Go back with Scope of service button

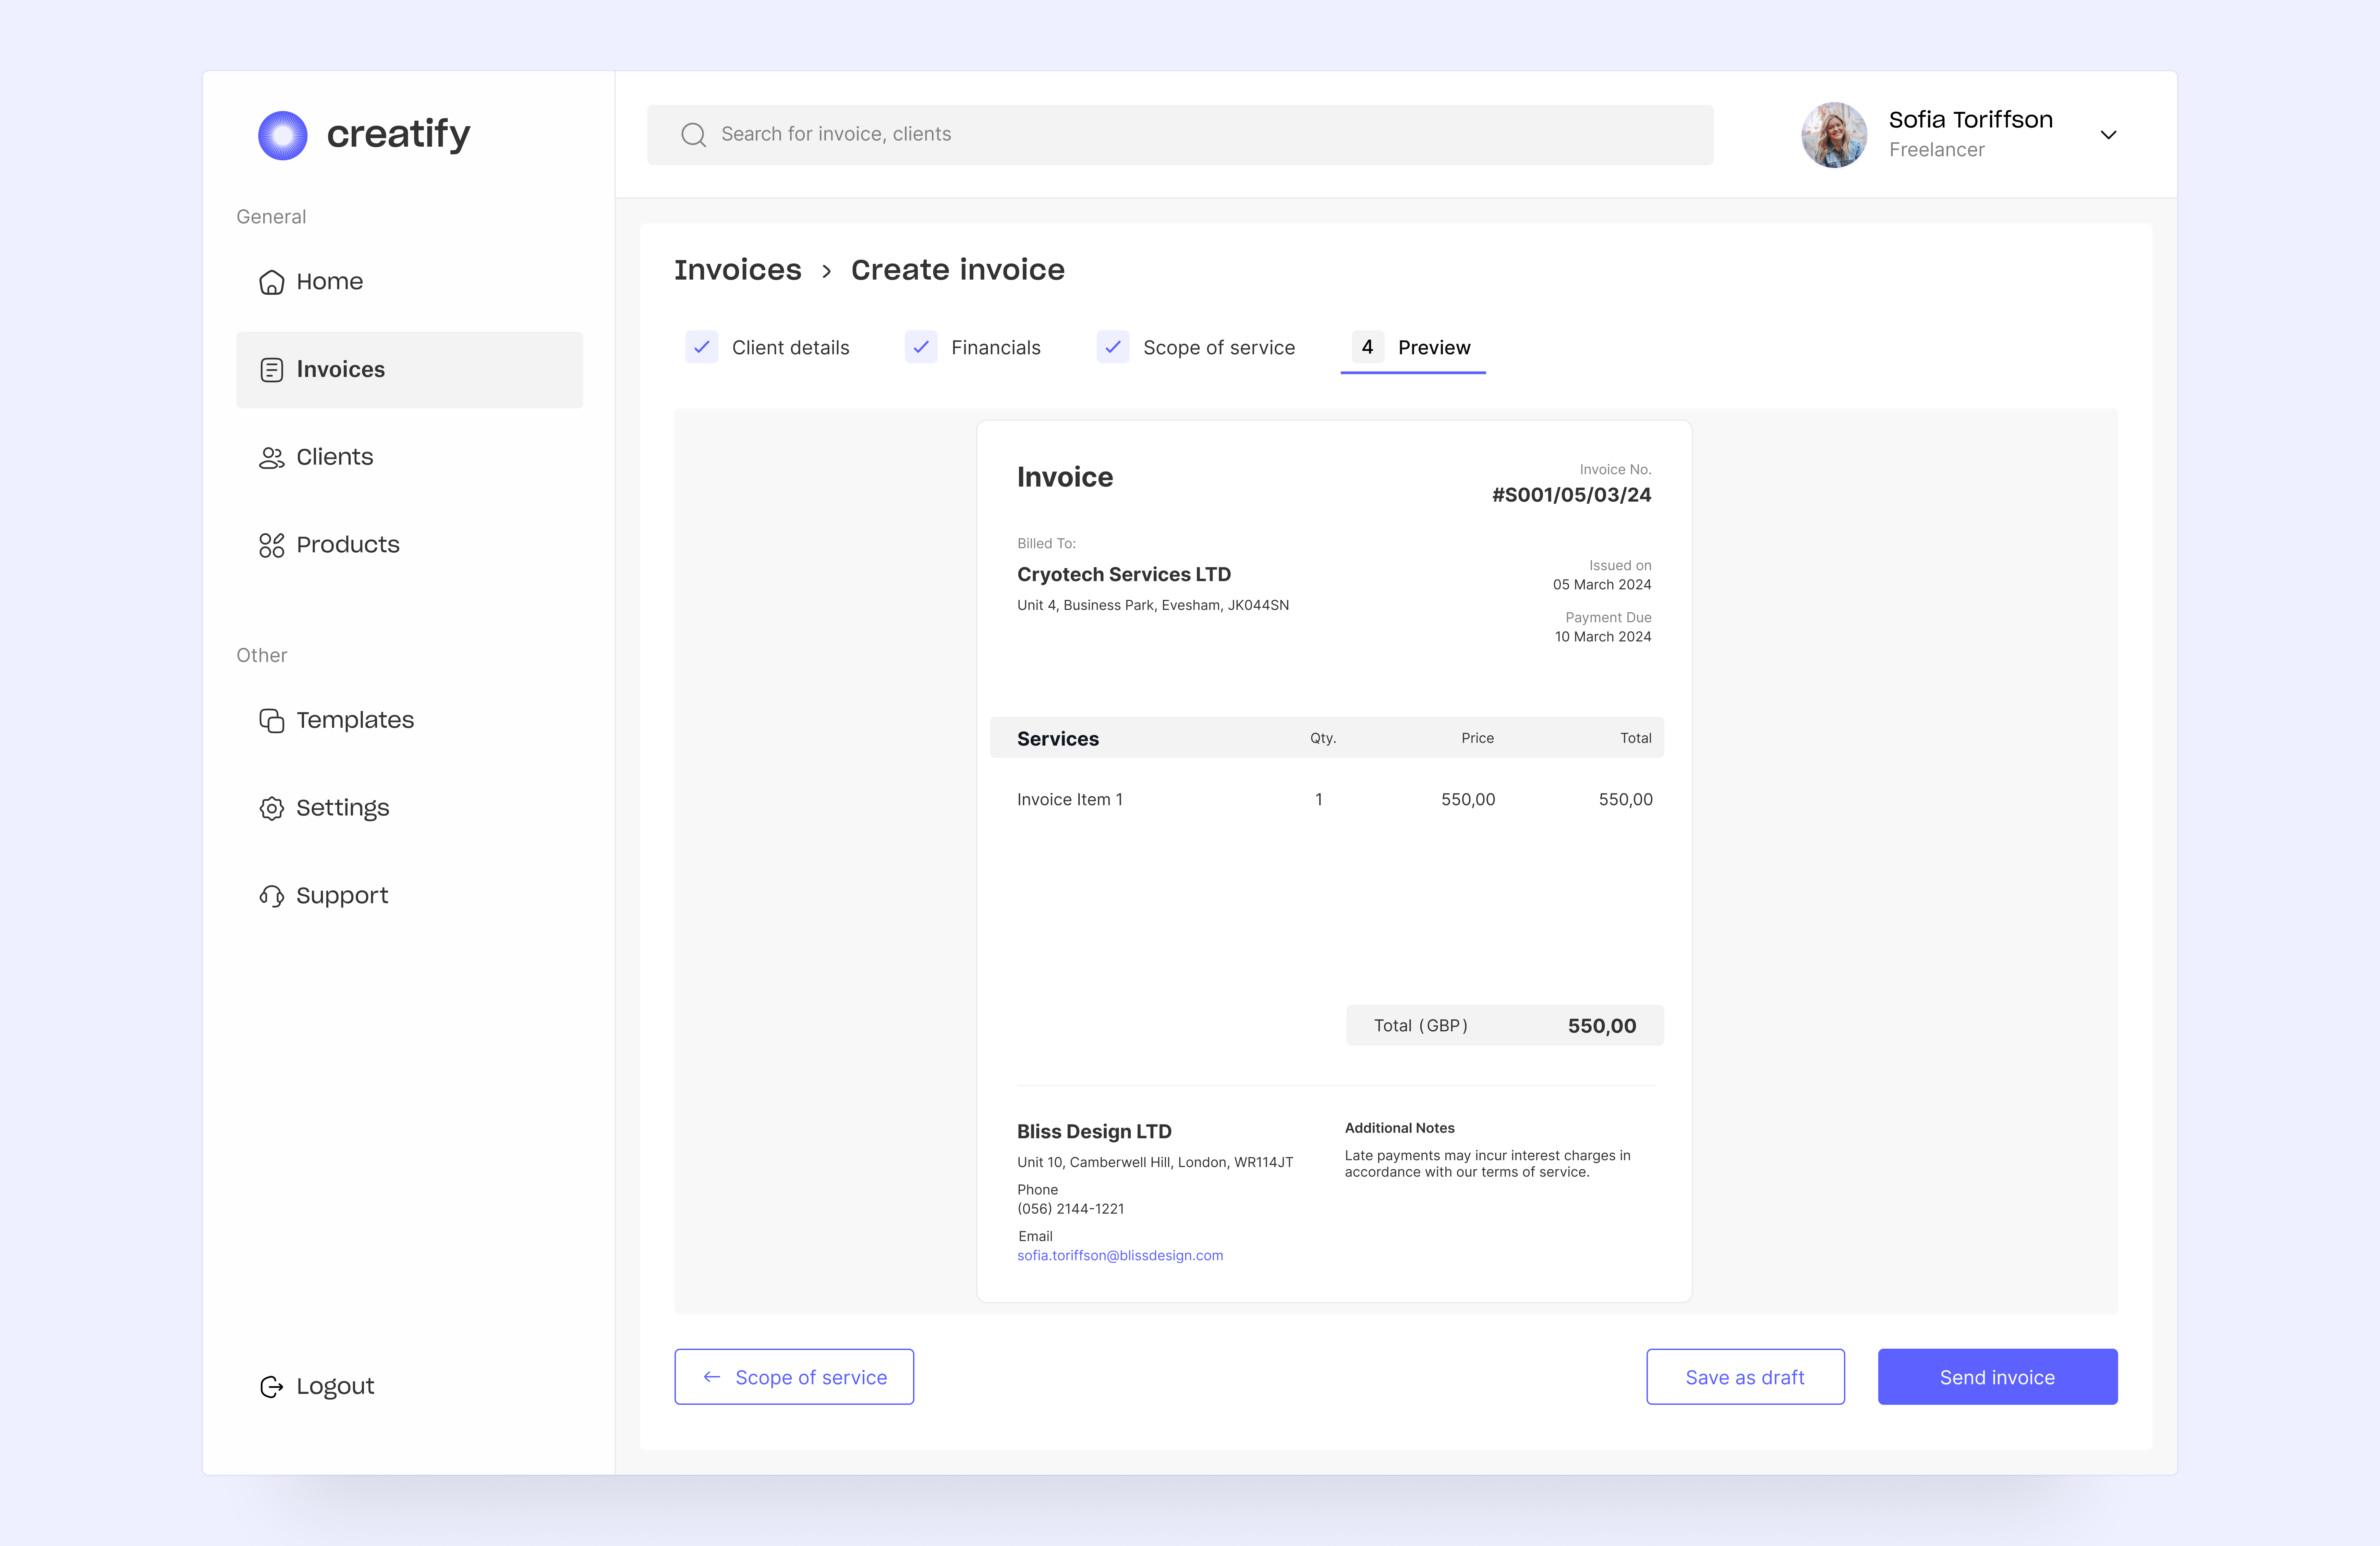(794, 1377)
